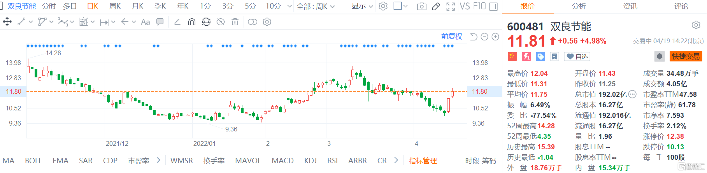Click the price alert bell icon
This screenshot has width=707, height=173.
click(659, 56)
